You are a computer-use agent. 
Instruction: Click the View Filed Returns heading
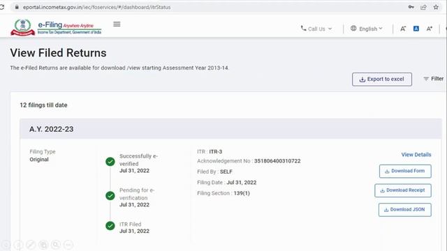pyautogui.click(x=58, y=53)
